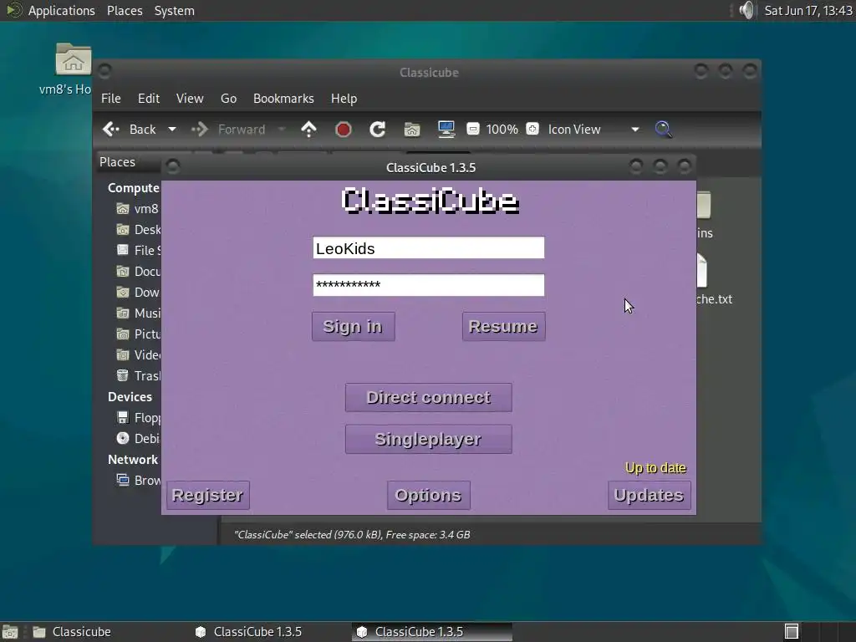
Task: Go Back in file manager
Action: point(130,130)
